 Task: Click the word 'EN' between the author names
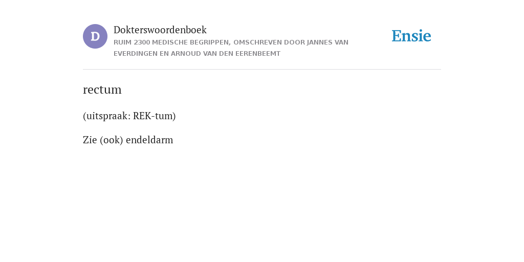[x=164, y=54]
